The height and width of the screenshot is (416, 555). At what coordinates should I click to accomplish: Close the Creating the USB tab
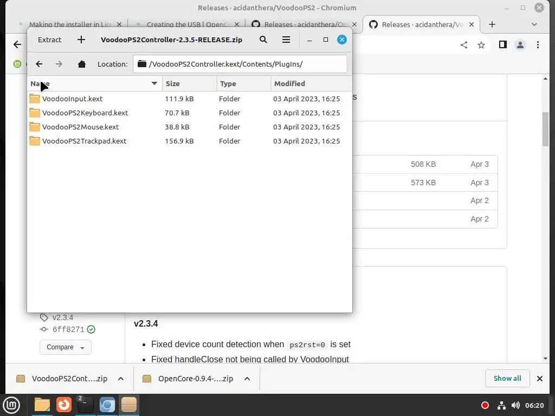(237, 24)
